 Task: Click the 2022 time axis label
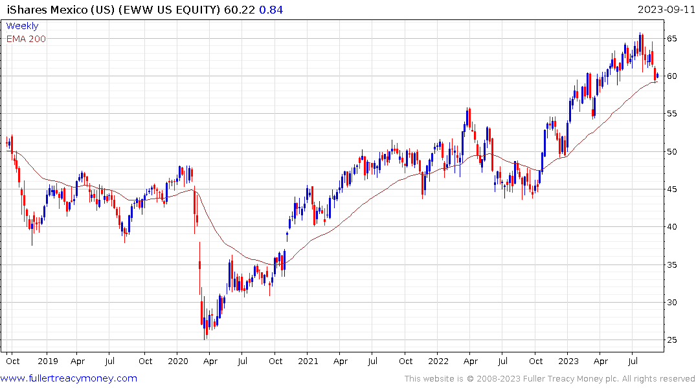coord(438,361)
